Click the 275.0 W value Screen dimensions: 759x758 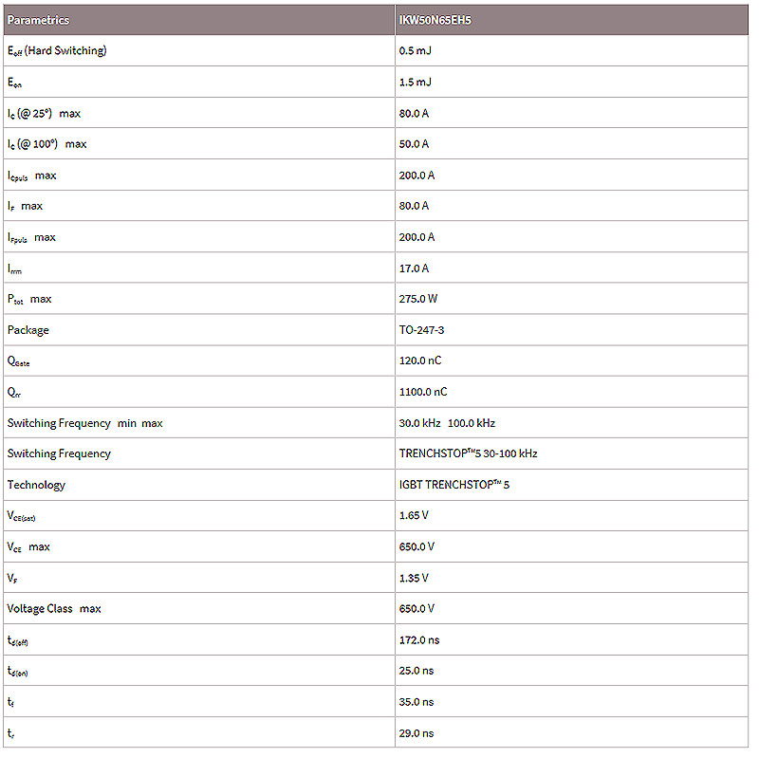pyautogui.click(x=418, y=299)
